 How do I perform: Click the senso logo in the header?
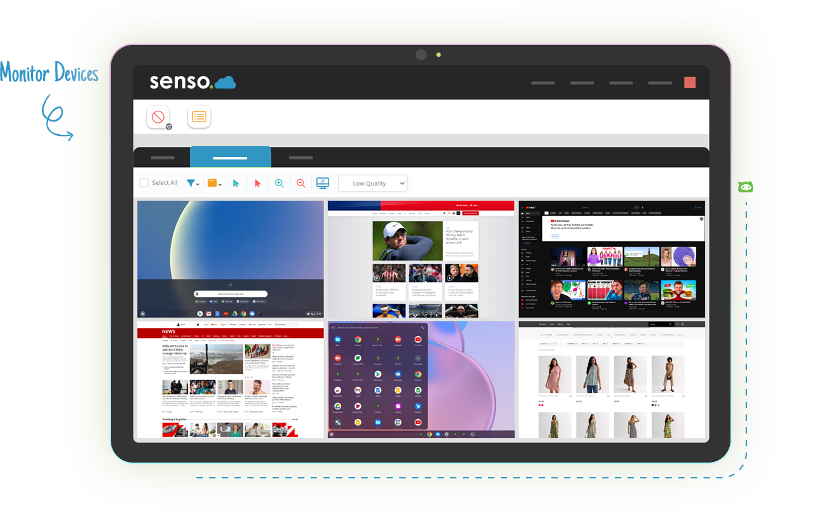tap(192, 82)
